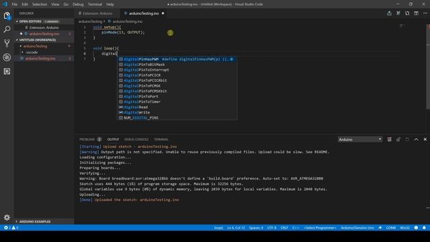Switch to the Problems panel tab

pos(87,139)
